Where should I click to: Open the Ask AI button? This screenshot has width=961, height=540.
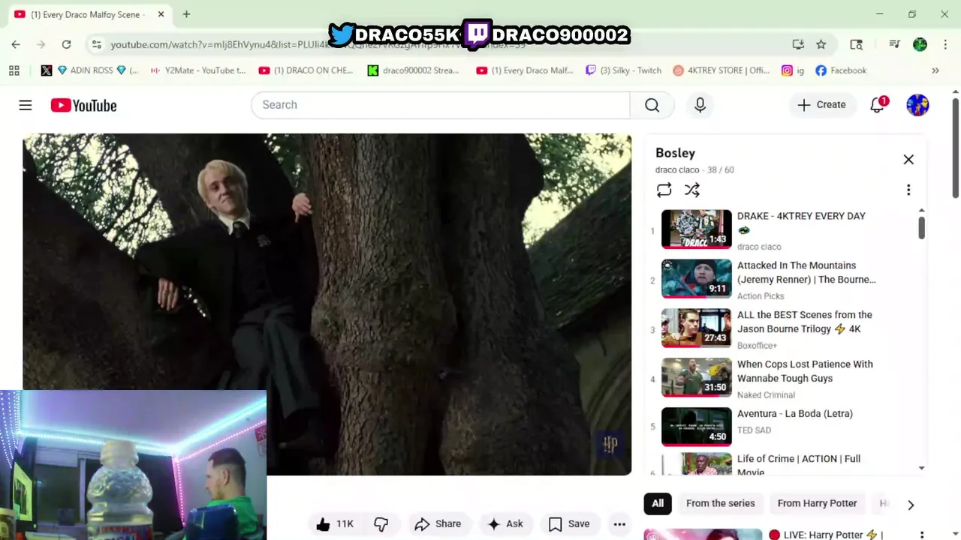click(505, 524)
